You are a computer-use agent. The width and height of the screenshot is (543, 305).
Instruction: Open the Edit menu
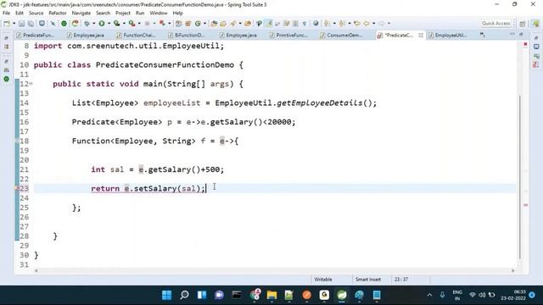tap(20, 14)
